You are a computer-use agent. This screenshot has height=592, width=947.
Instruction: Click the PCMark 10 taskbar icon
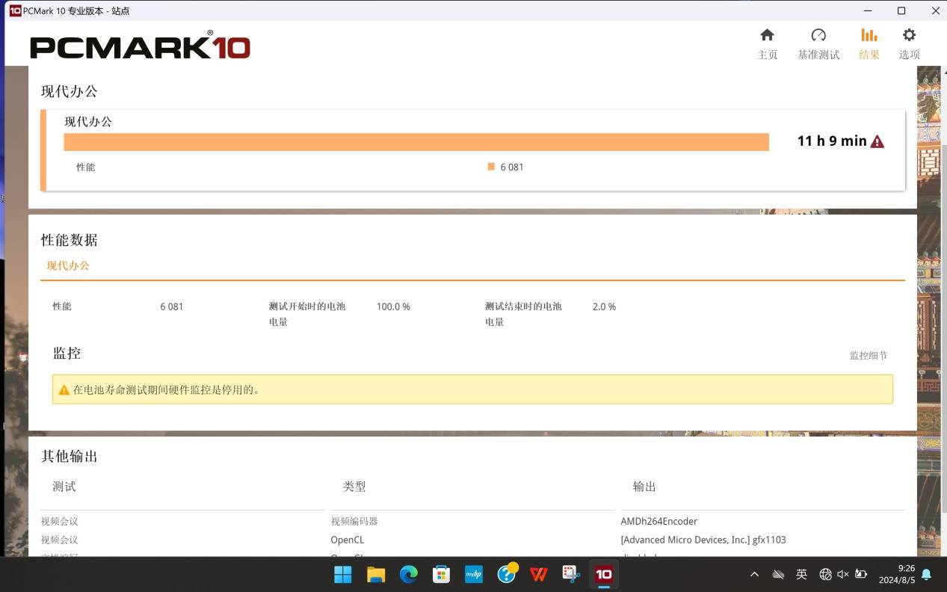pyautogui.click(x=604, y=574)
